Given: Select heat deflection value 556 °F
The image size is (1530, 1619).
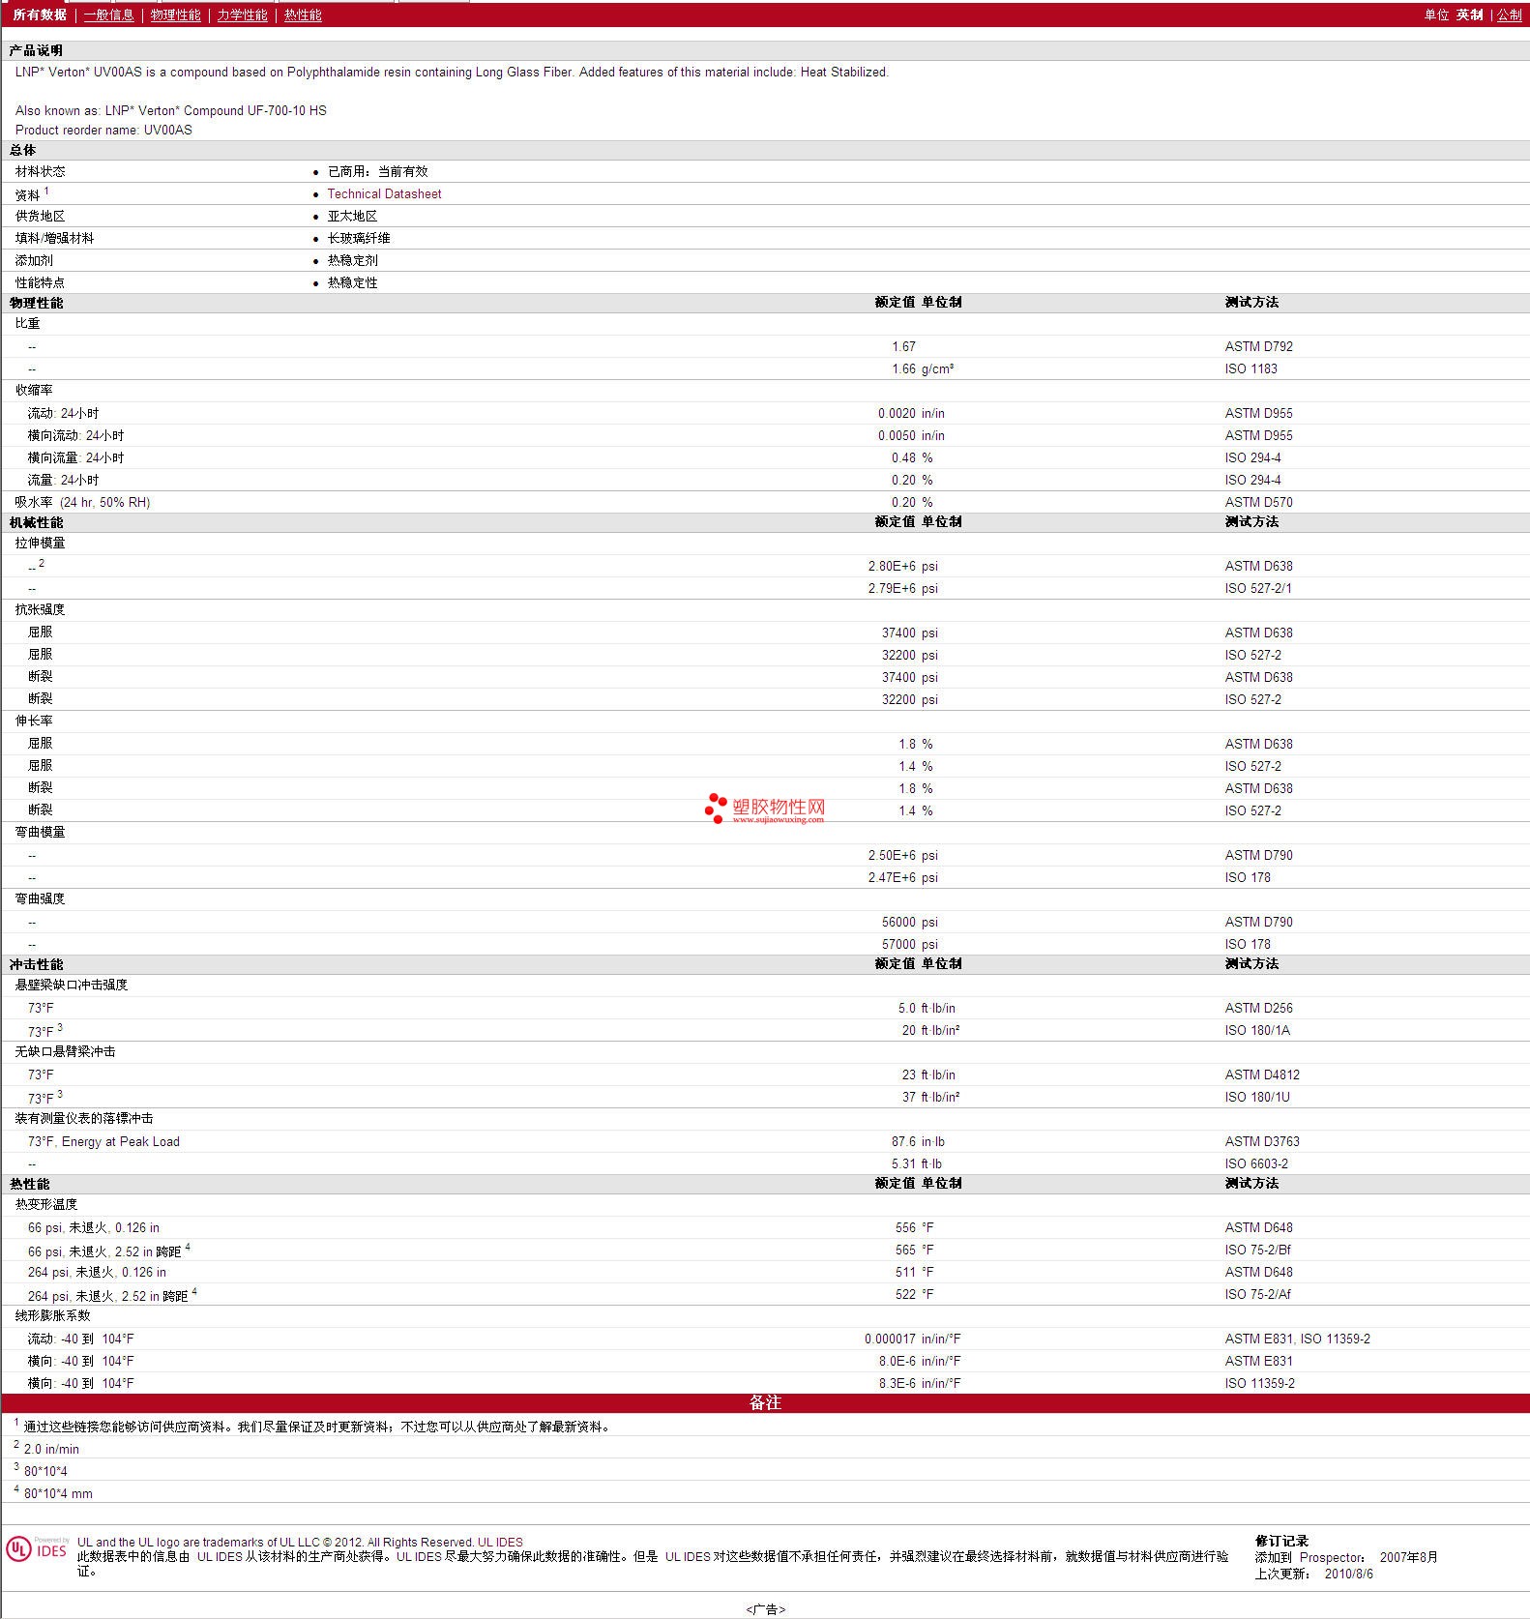Looking at the screenshot, I should pyautogui.click(x=914, y=1227).
